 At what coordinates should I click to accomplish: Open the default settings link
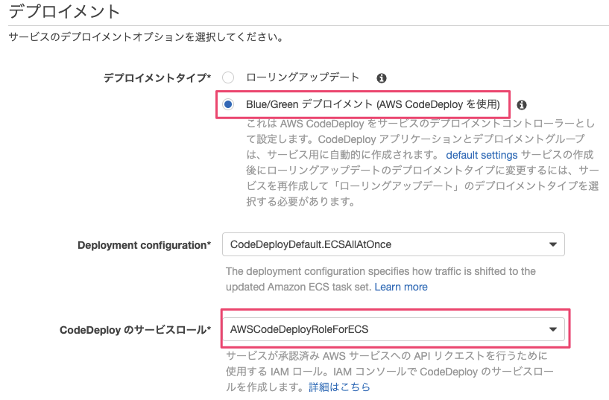coord(482,155)
